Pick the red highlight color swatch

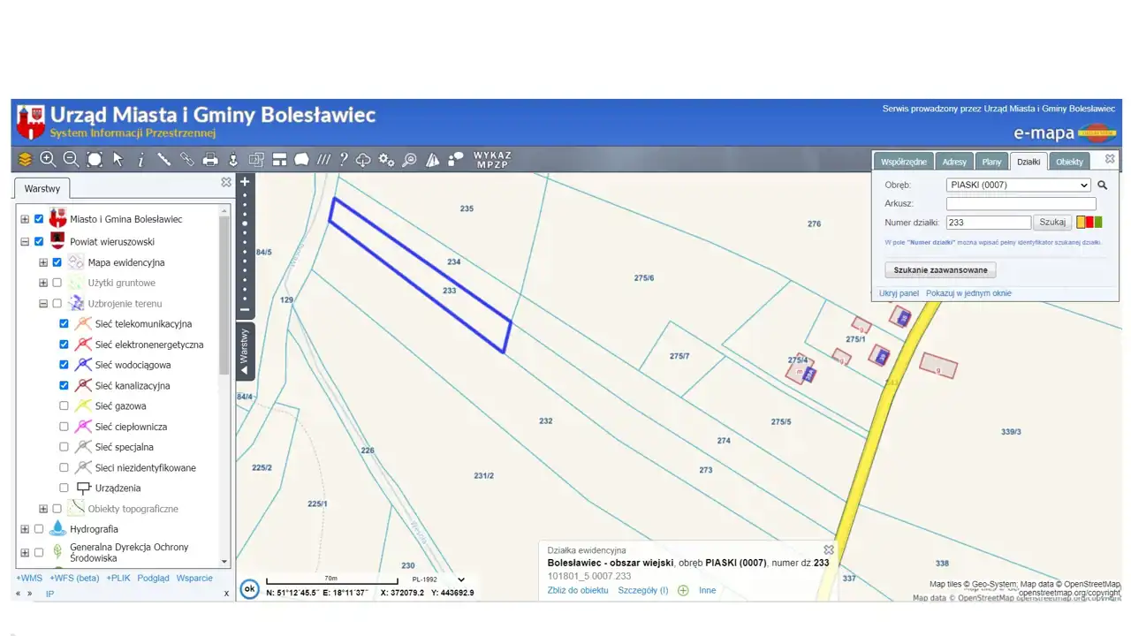click(x=1089, y=223)
